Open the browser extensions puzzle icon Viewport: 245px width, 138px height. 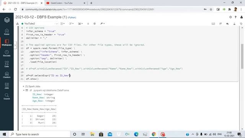point(230,9)
